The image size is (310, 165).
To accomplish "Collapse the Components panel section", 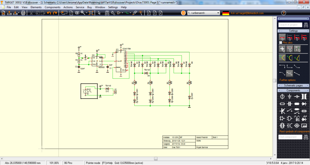I will [x=293, y=90].
